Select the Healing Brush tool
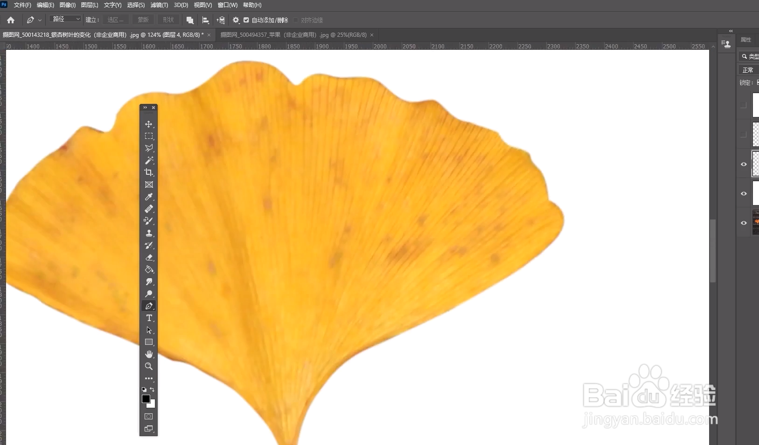 (149, 209)
